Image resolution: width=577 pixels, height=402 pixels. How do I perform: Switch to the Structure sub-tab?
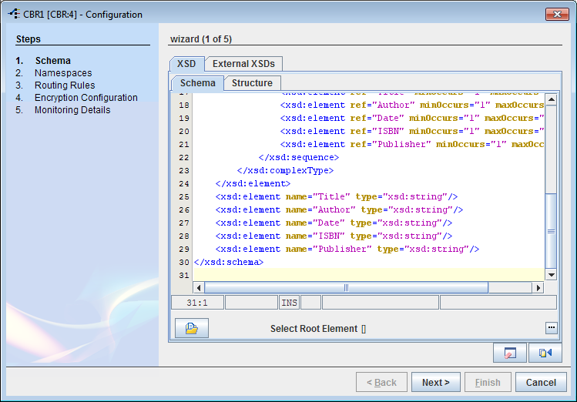click(252, 83)
